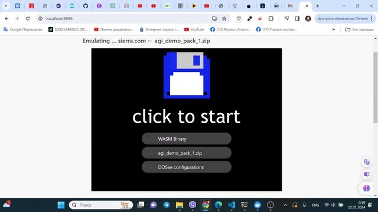Go forward to the next page
Viewport: 378px width, 212px height.
pyautogui.click(x=17, y=18)
